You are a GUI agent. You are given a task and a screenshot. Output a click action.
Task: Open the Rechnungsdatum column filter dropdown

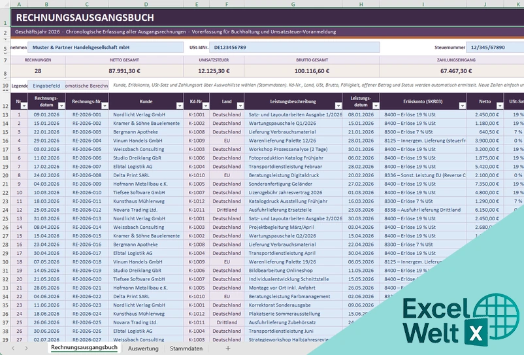[61, 106]
